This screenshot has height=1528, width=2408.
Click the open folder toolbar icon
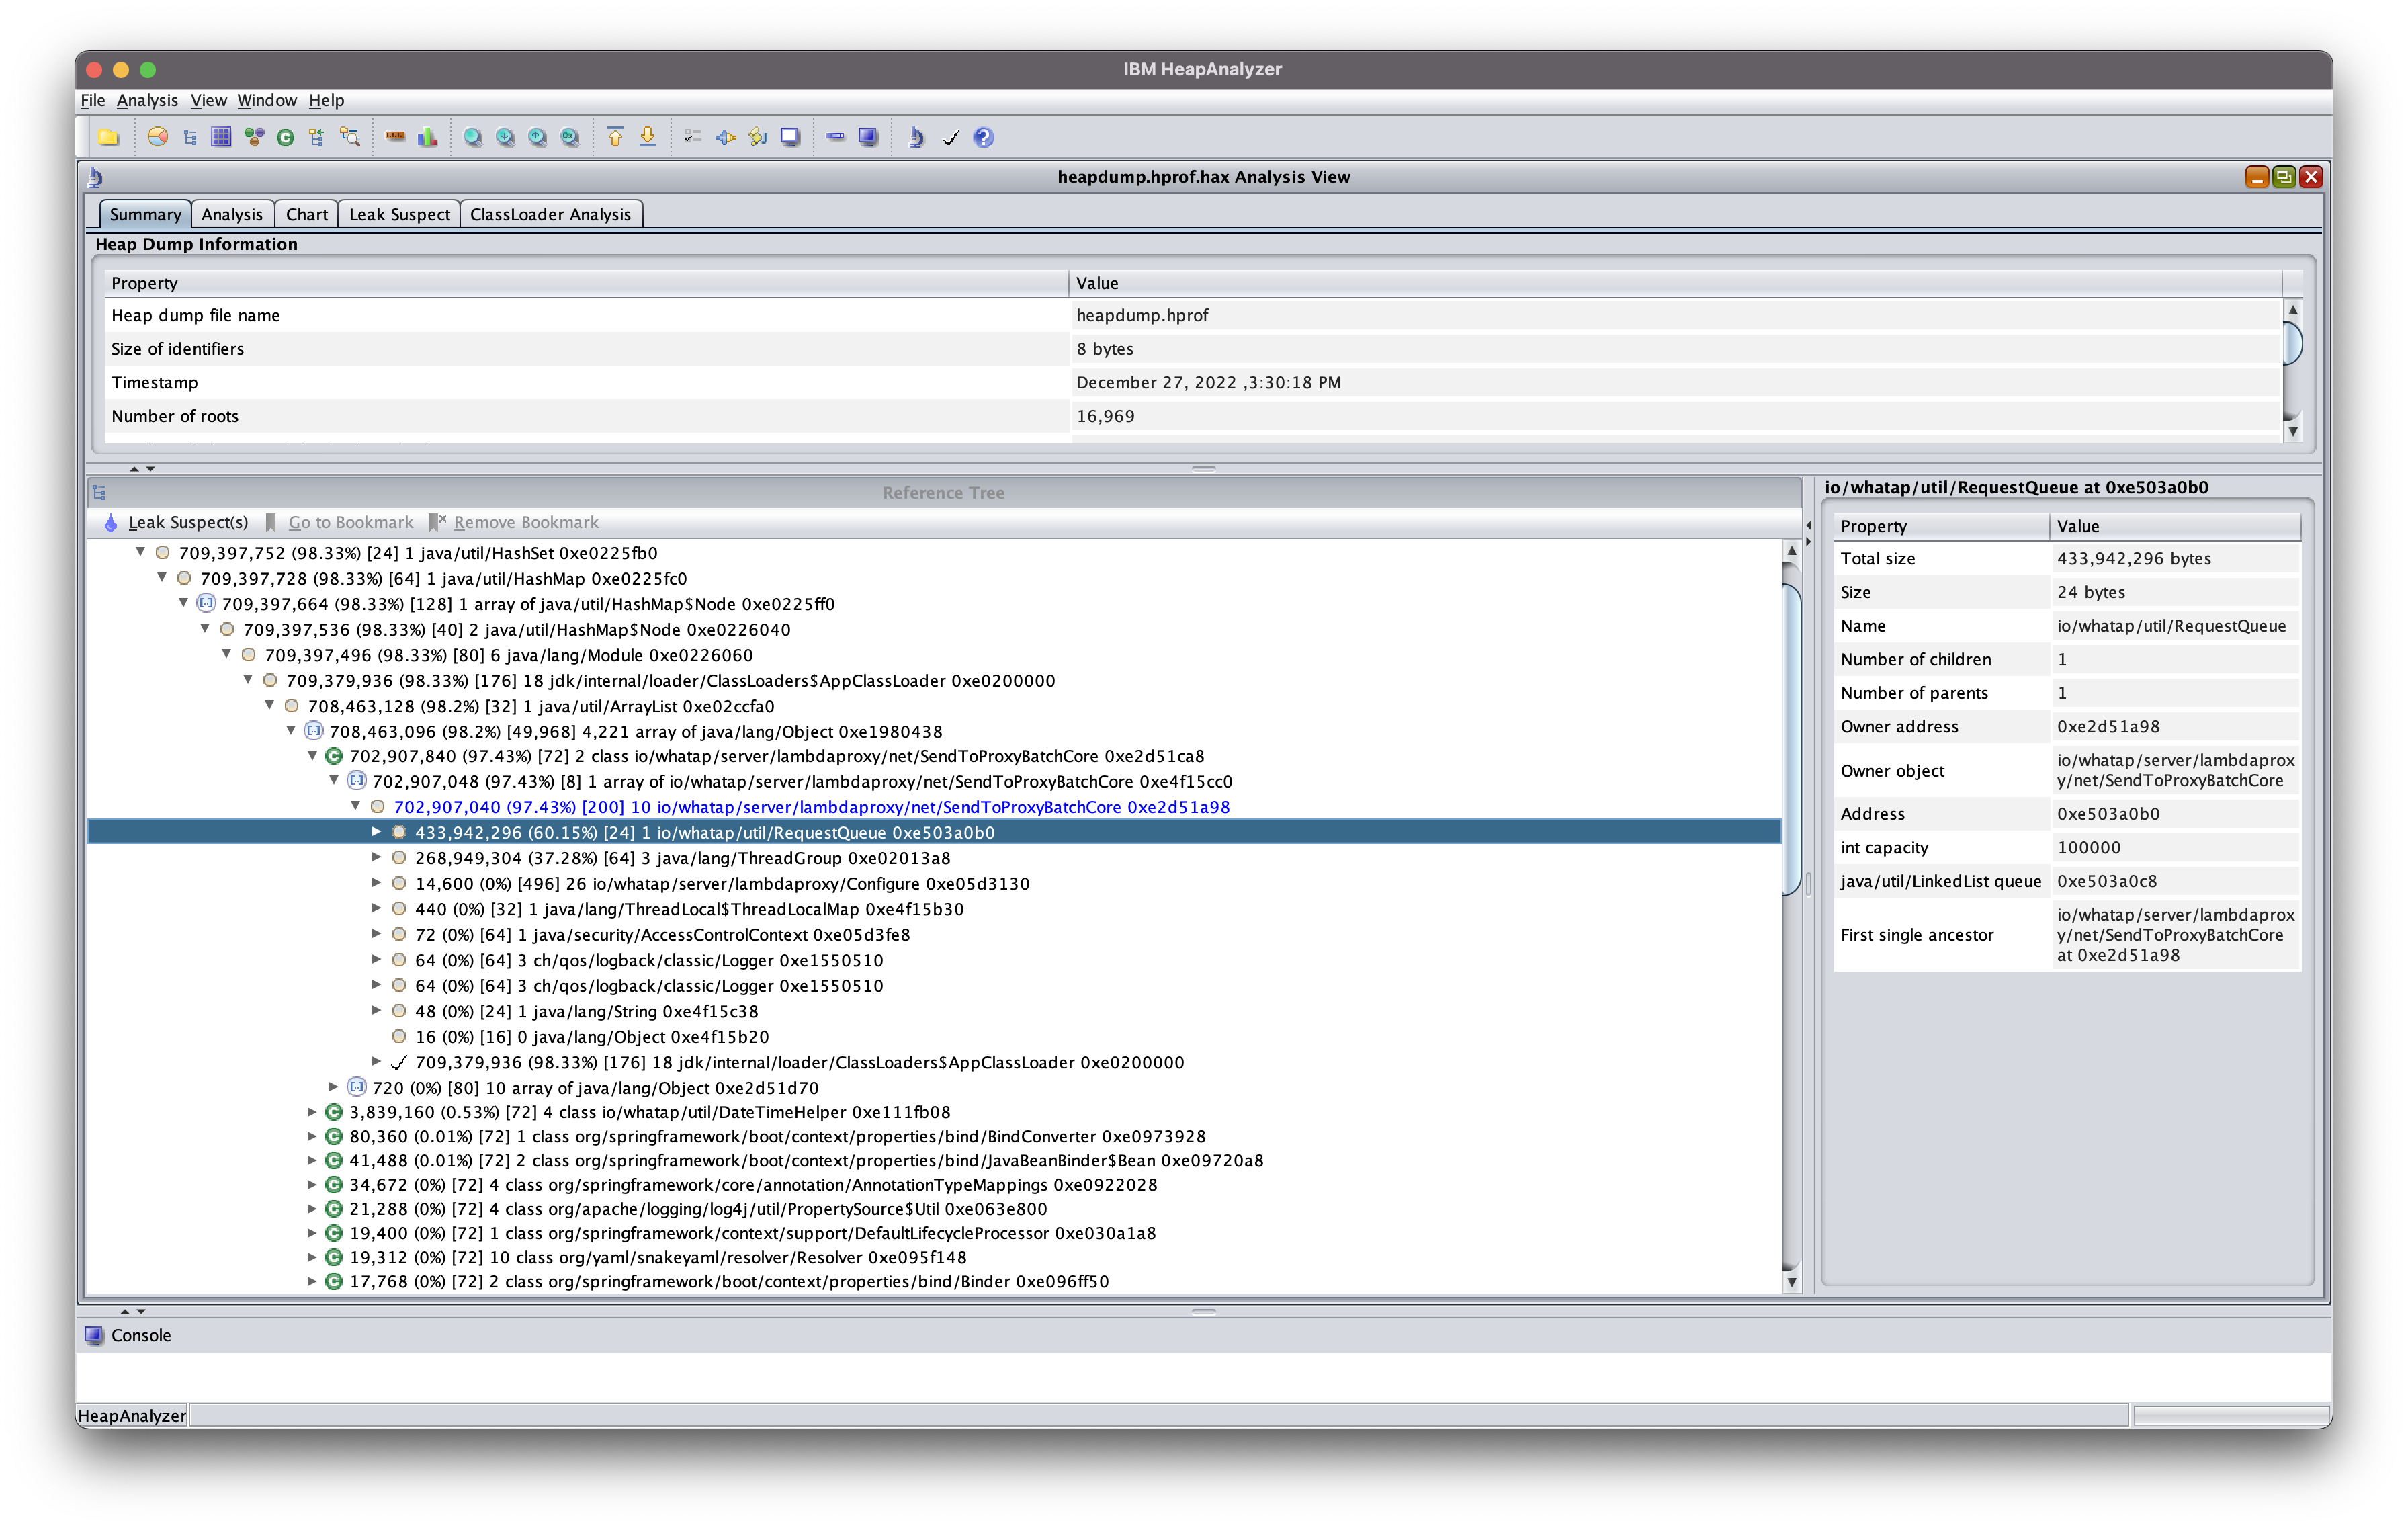click(108, 137)
